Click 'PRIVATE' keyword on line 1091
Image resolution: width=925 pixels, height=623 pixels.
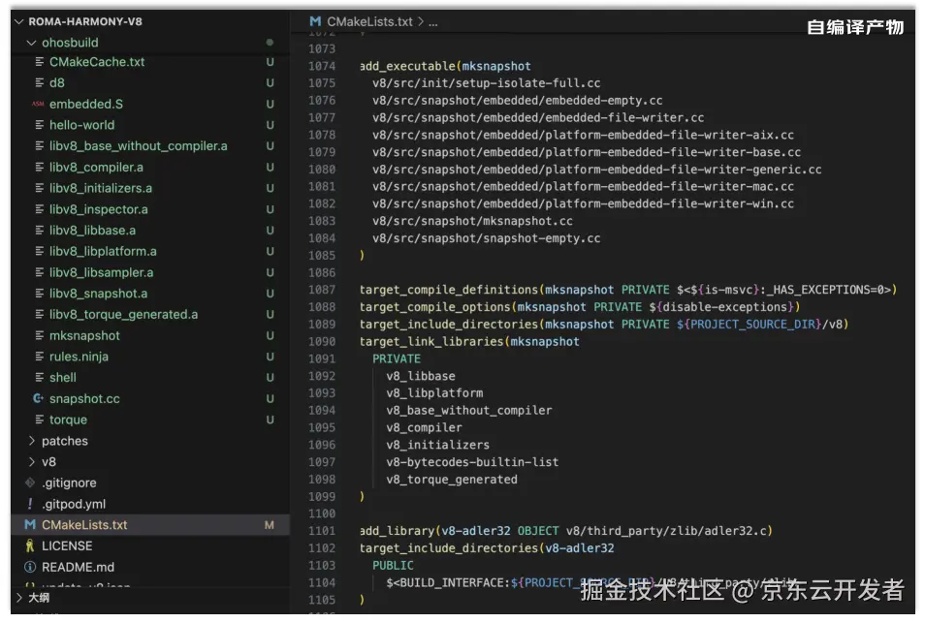397,358
